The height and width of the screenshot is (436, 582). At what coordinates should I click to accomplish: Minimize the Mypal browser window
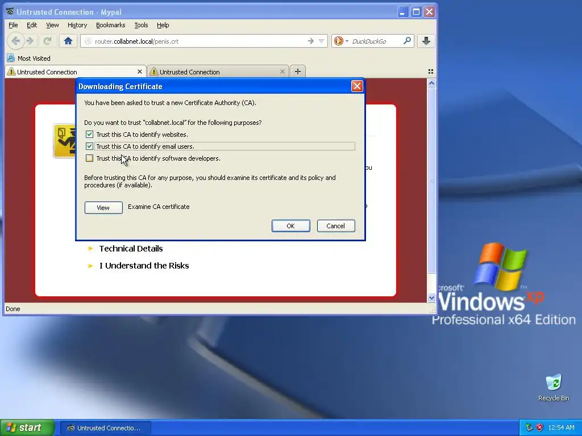click(x=403, y=12)
